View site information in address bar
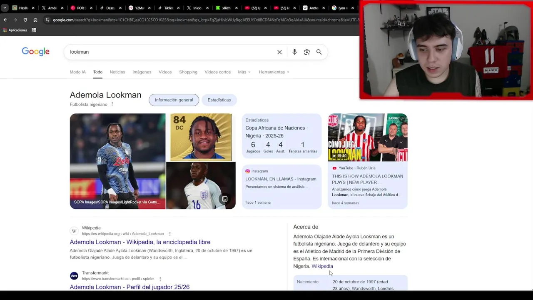 click(47, 20)
